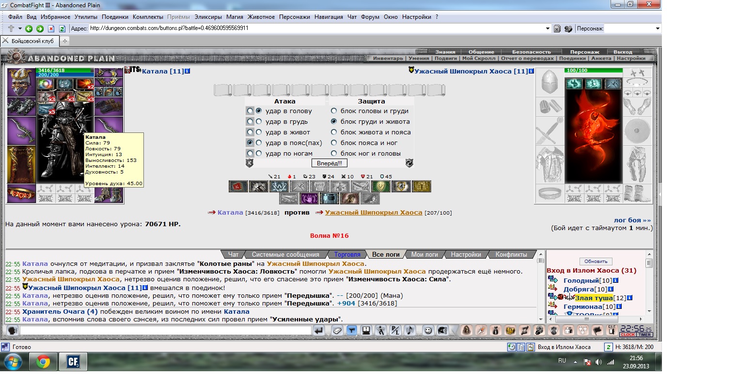Click the gold coins pile icon
The image size is (753, 378).
[509, 331]
